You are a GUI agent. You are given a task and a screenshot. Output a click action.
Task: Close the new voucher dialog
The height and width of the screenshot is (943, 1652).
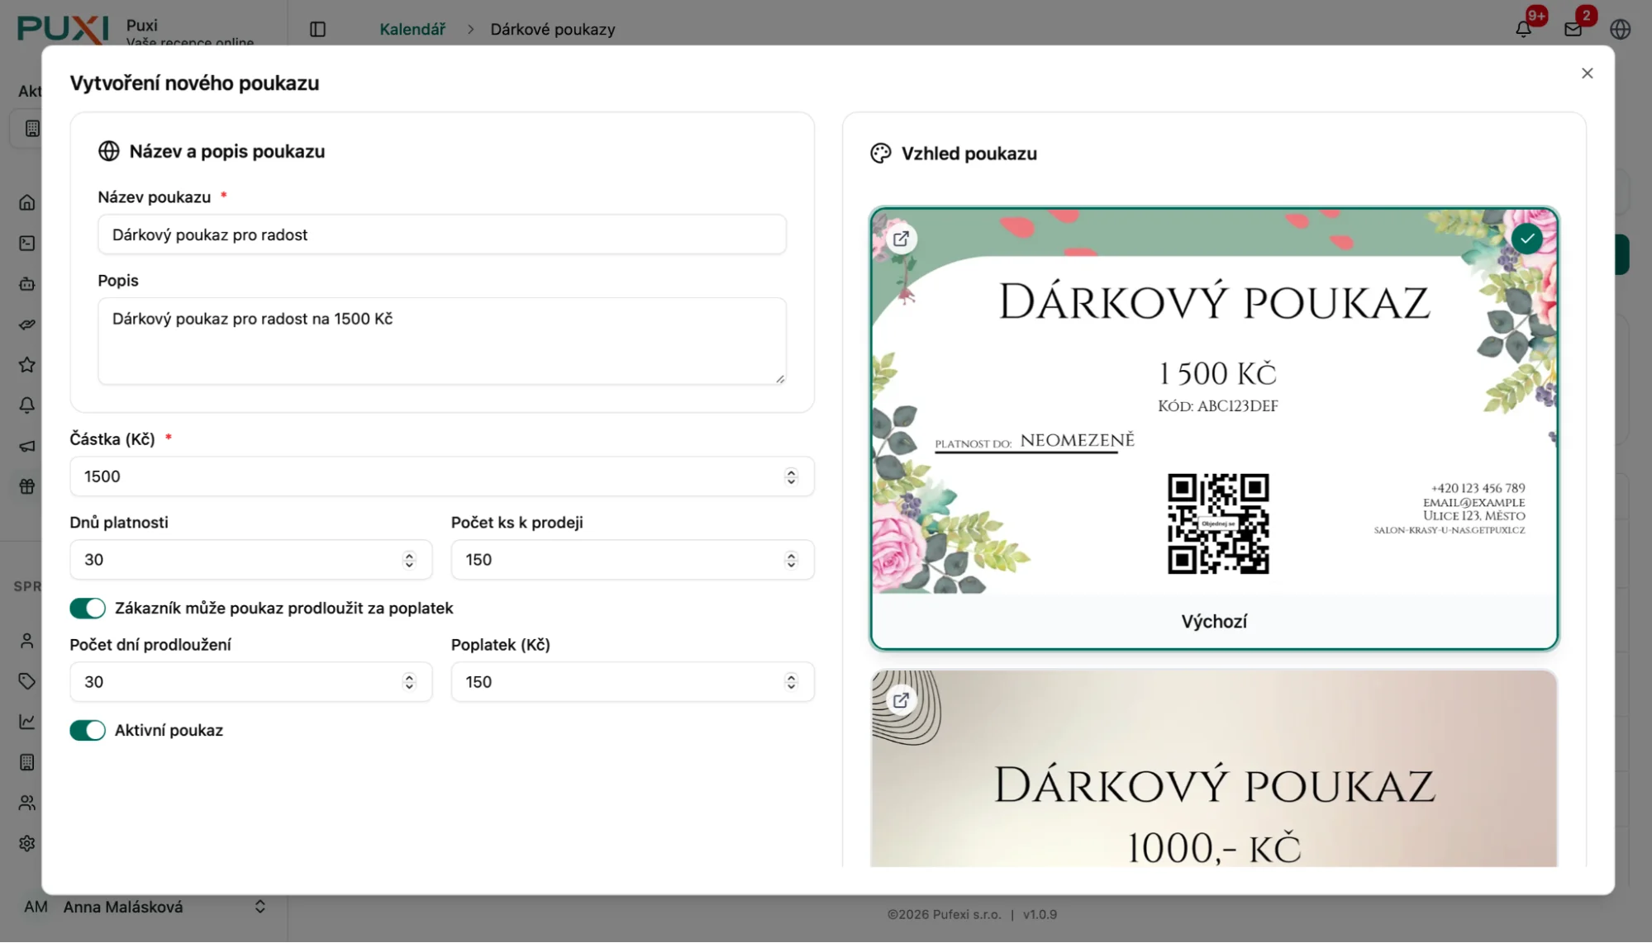(x=1587, y=73)
